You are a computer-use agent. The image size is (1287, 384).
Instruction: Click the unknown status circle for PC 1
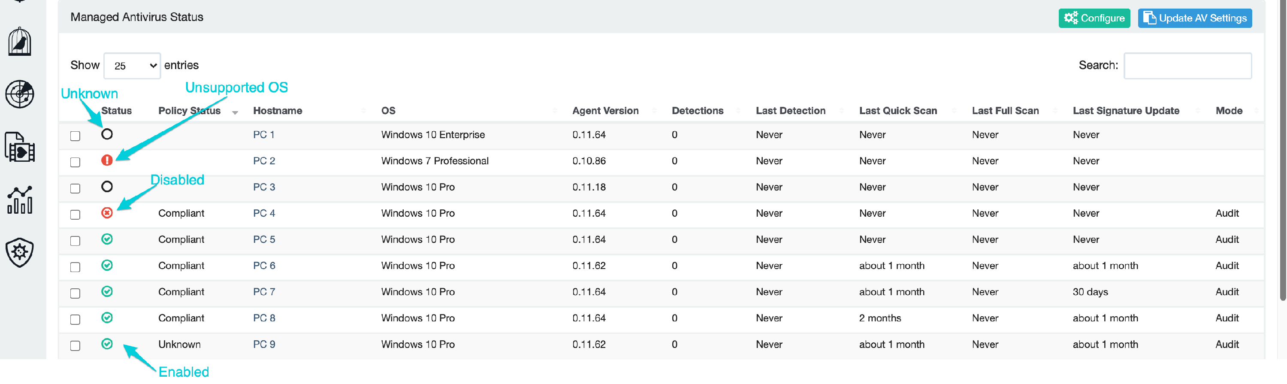pyautogui.click(x=107, y=134)
